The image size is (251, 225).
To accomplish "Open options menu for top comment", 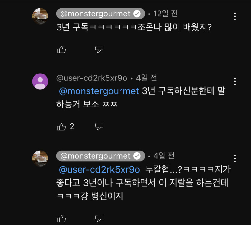I will pyautogui.click(x=235, y=16).
